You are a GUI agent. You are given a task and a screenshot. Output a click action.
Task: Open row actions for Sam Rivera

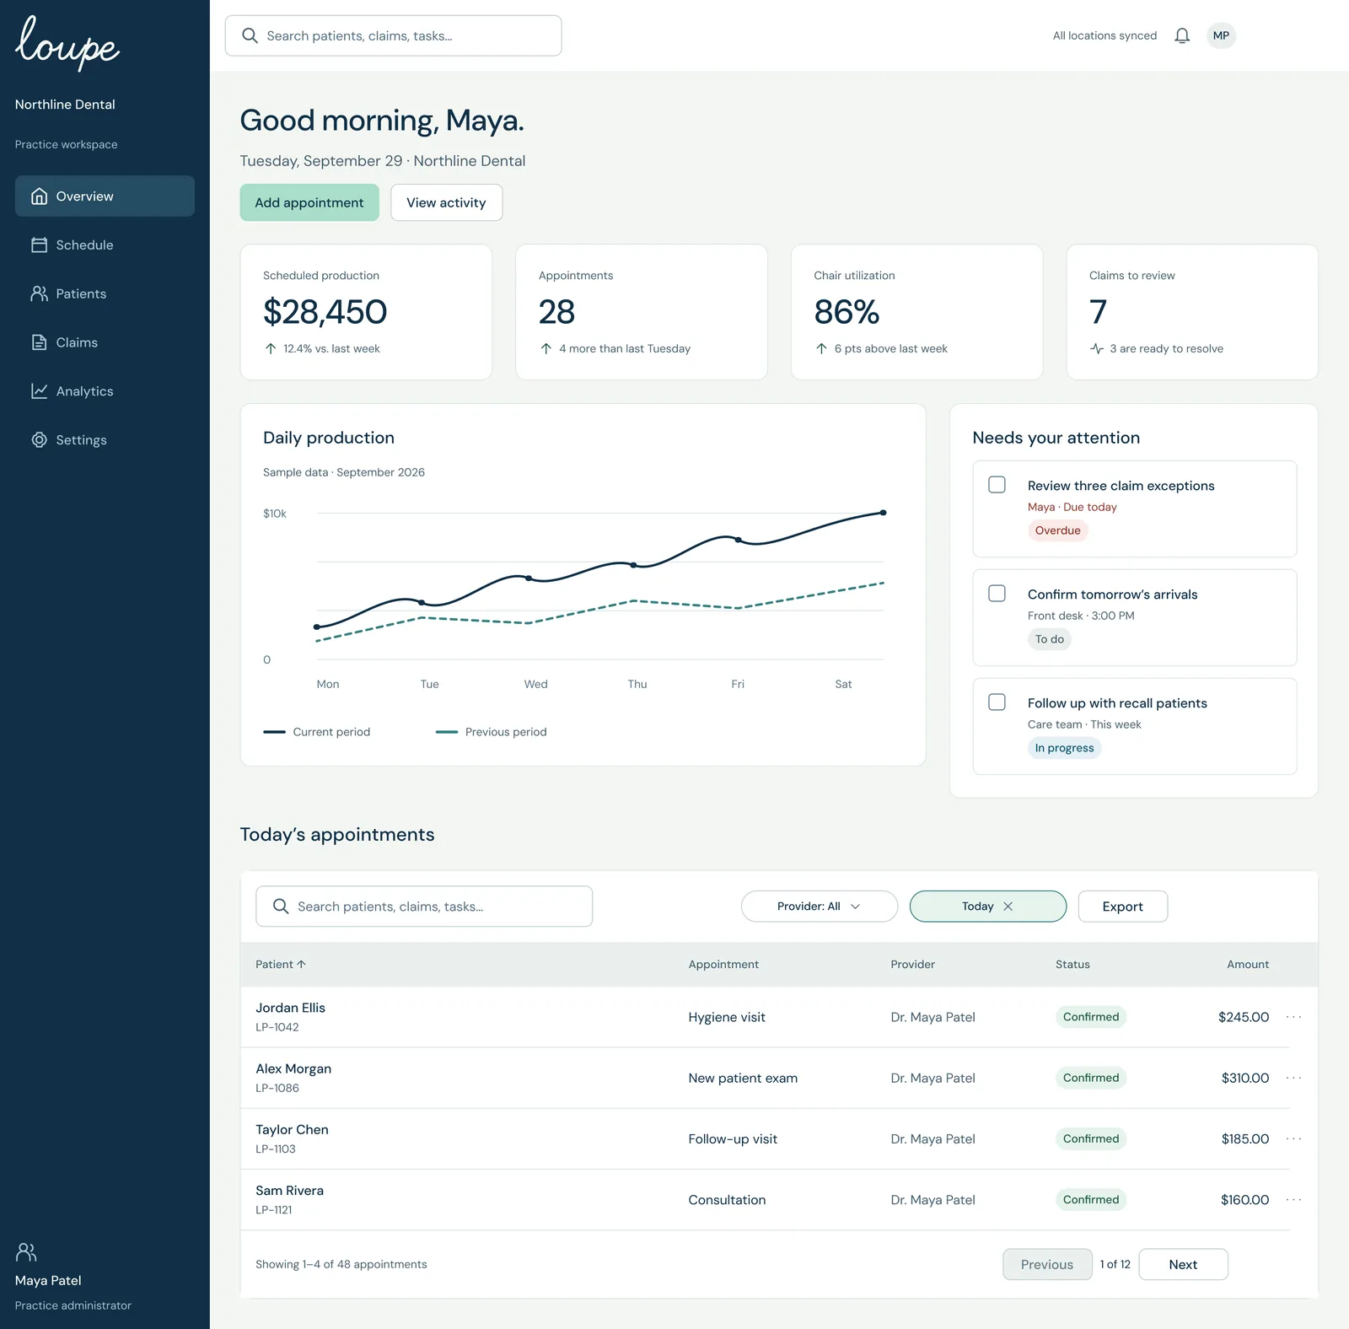point(1293,1199)
